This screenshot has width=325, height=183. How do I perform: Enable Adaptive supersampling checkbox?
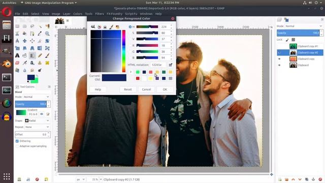pos(17,146)
